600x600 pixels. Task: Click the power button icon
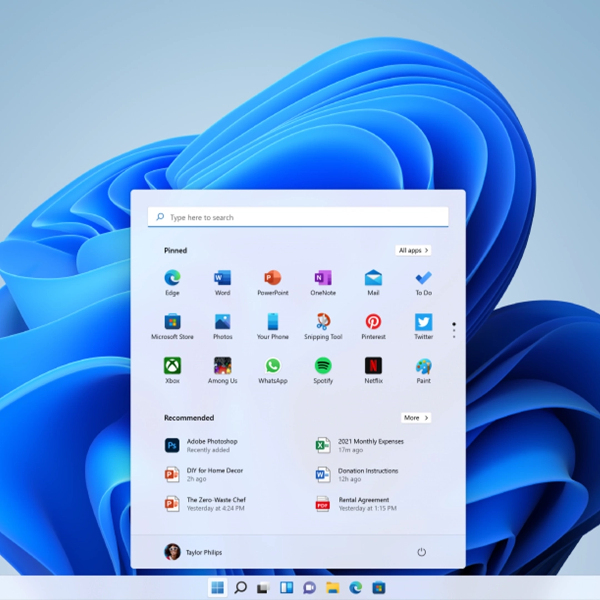pos(421,552)
